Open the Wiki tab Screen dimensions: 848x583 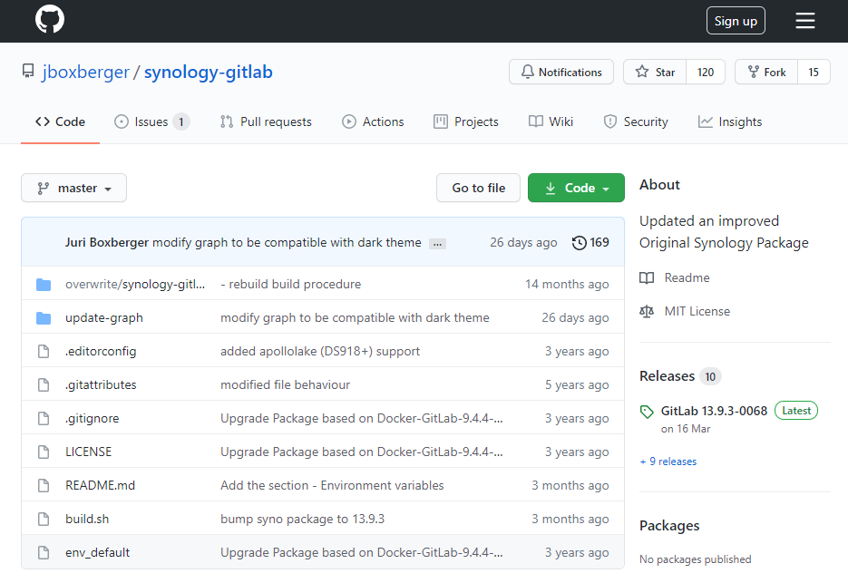pos(551,121)
